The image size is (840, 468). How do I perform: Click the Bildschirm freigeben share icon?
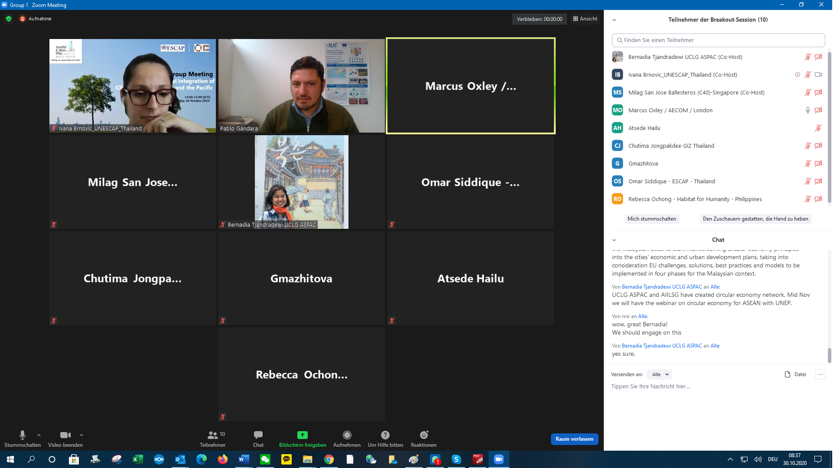[302, 435]
